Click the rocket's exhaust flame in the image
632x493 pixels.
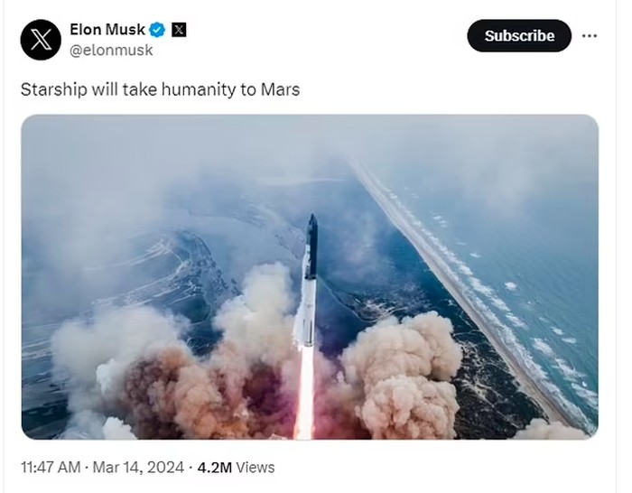[x=305, y=393]
